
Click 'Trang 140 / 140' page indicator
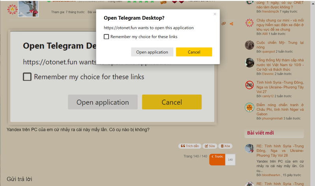point(195,156)
